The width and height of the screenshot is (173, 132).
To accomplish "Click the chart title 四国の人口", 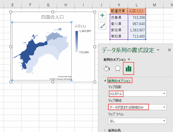I will [x=52, y=17].
